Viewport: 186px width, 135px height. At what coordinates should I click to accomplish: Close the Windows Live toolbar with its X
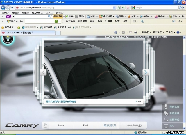(x=3, y=21)
